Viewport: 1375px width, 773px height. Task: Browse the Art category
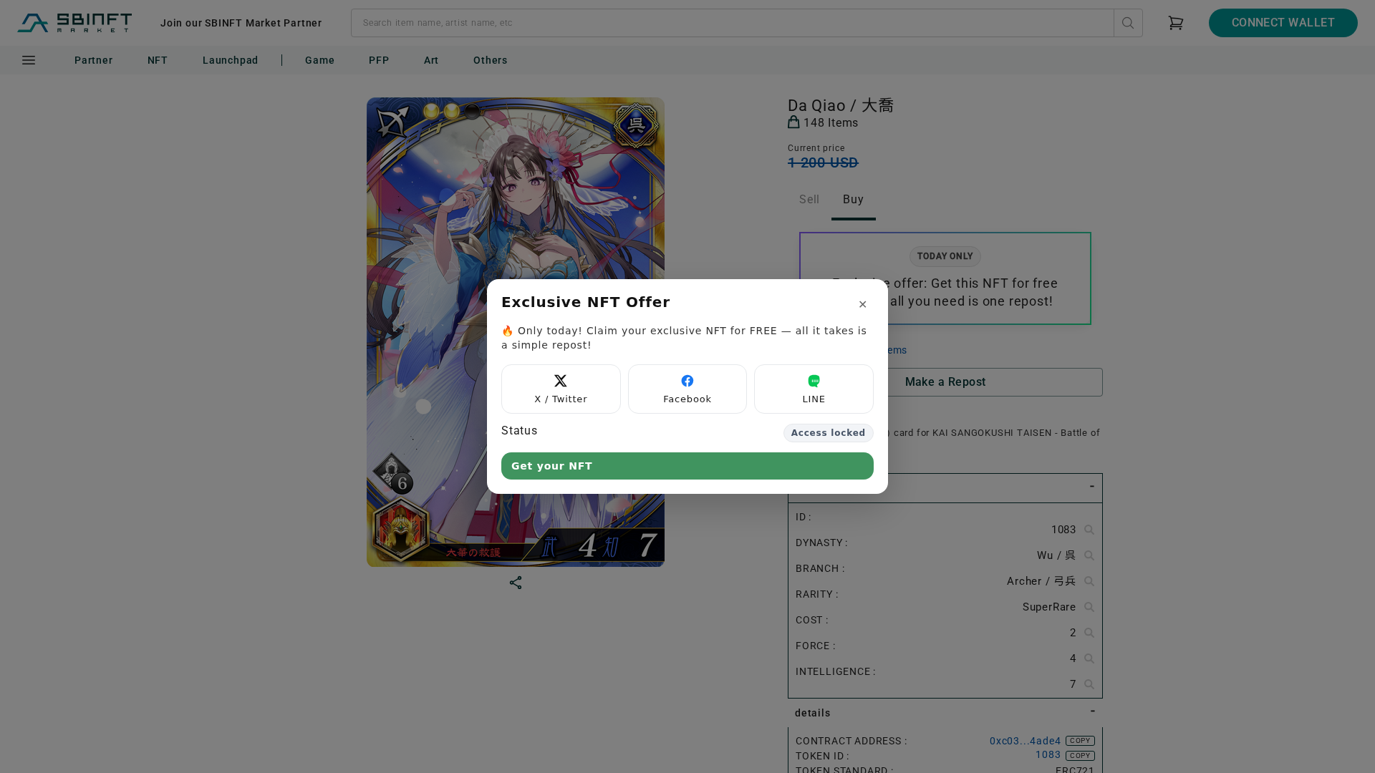[431, 61]
